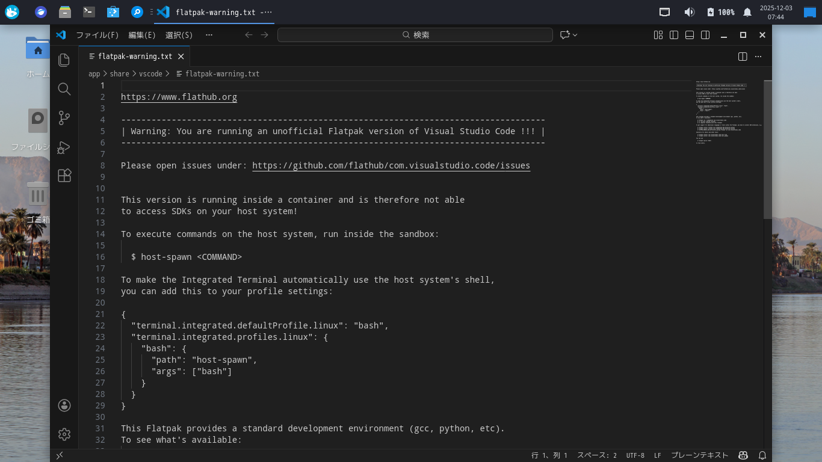Open the GitHub issues link on line 8

391,165
